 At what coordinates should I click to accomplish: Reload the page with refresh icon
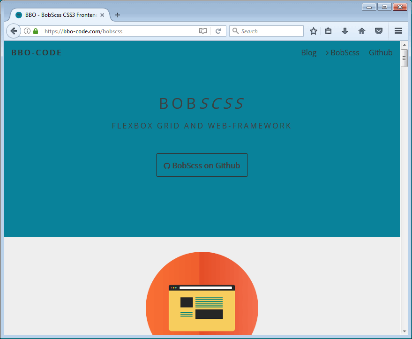point(218,31)
